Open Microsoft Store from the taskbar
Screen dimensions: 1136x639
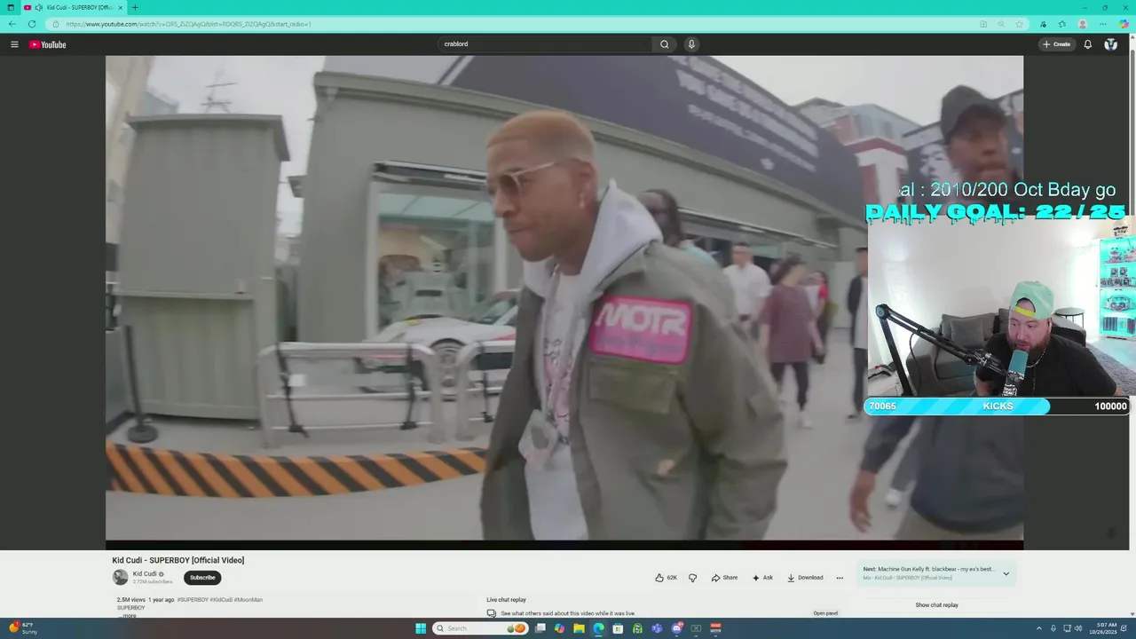[618, 628]
